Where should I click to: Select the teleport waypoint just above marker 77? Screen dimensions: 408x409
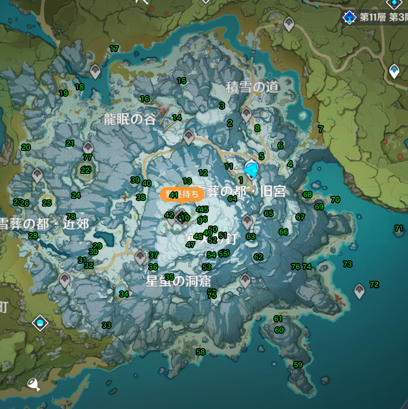[88, 148]
